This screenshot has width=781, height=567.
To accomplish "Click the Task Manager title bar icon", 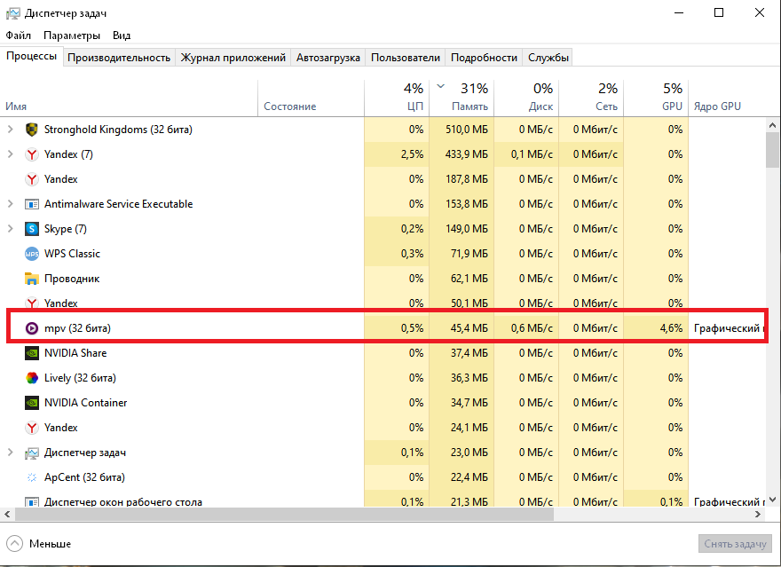I will (x=13, y=13).
